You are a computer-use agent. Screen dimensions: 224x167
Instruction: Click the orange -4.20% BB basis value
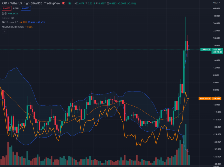[x=23, y=22]
